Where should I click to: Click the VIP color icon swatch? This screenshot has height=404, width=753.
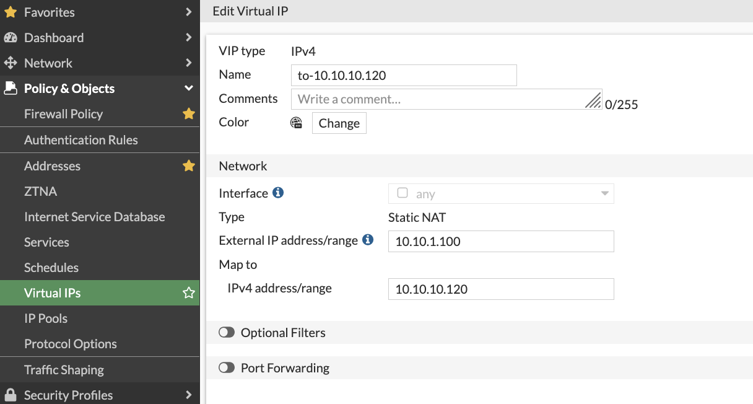tap(297, 123)
